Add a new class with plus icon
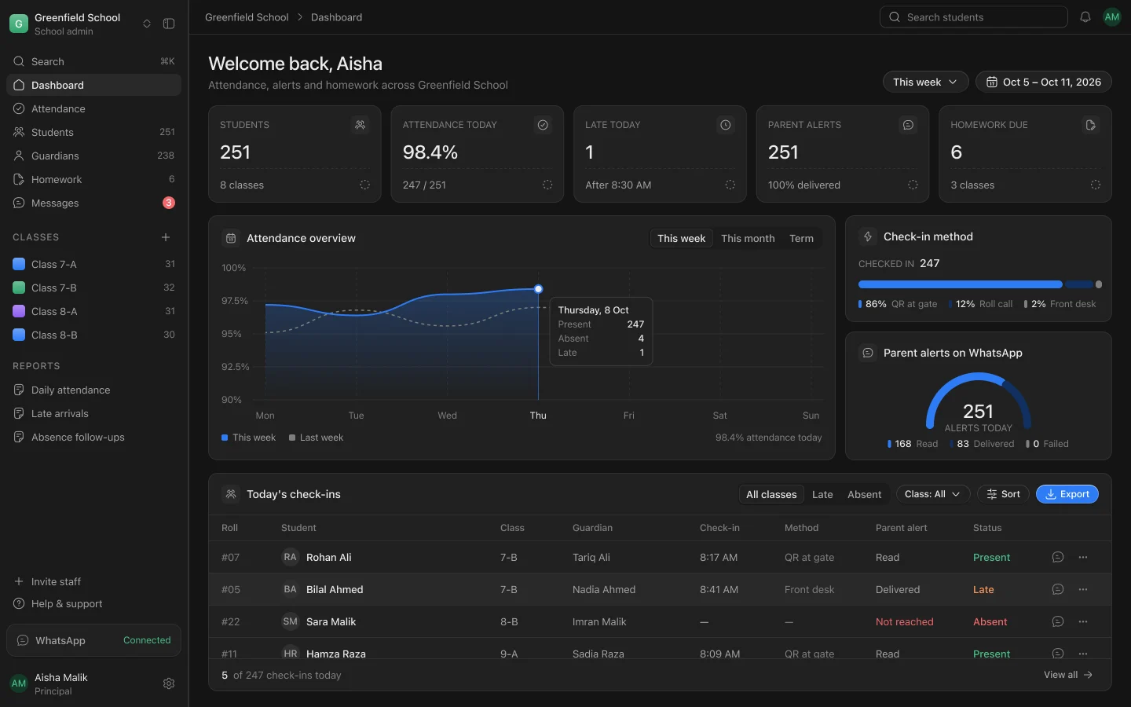Viewport: 1131px width, 707px height. point(166,237)
